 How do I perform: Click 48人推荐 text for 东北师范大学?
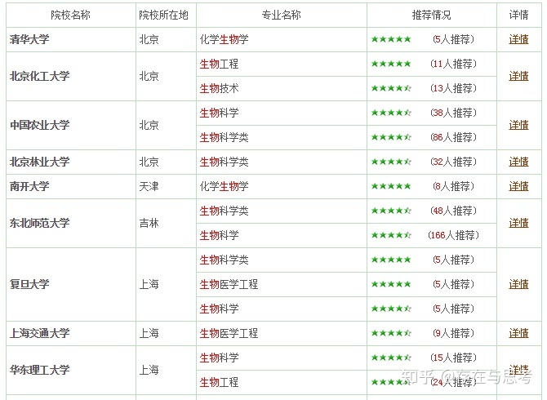pos(453,211)
